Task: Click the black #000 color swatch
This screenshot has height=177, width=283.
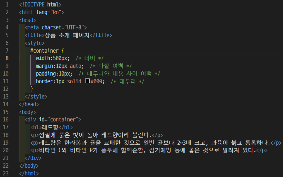Action: pos(87,81)
